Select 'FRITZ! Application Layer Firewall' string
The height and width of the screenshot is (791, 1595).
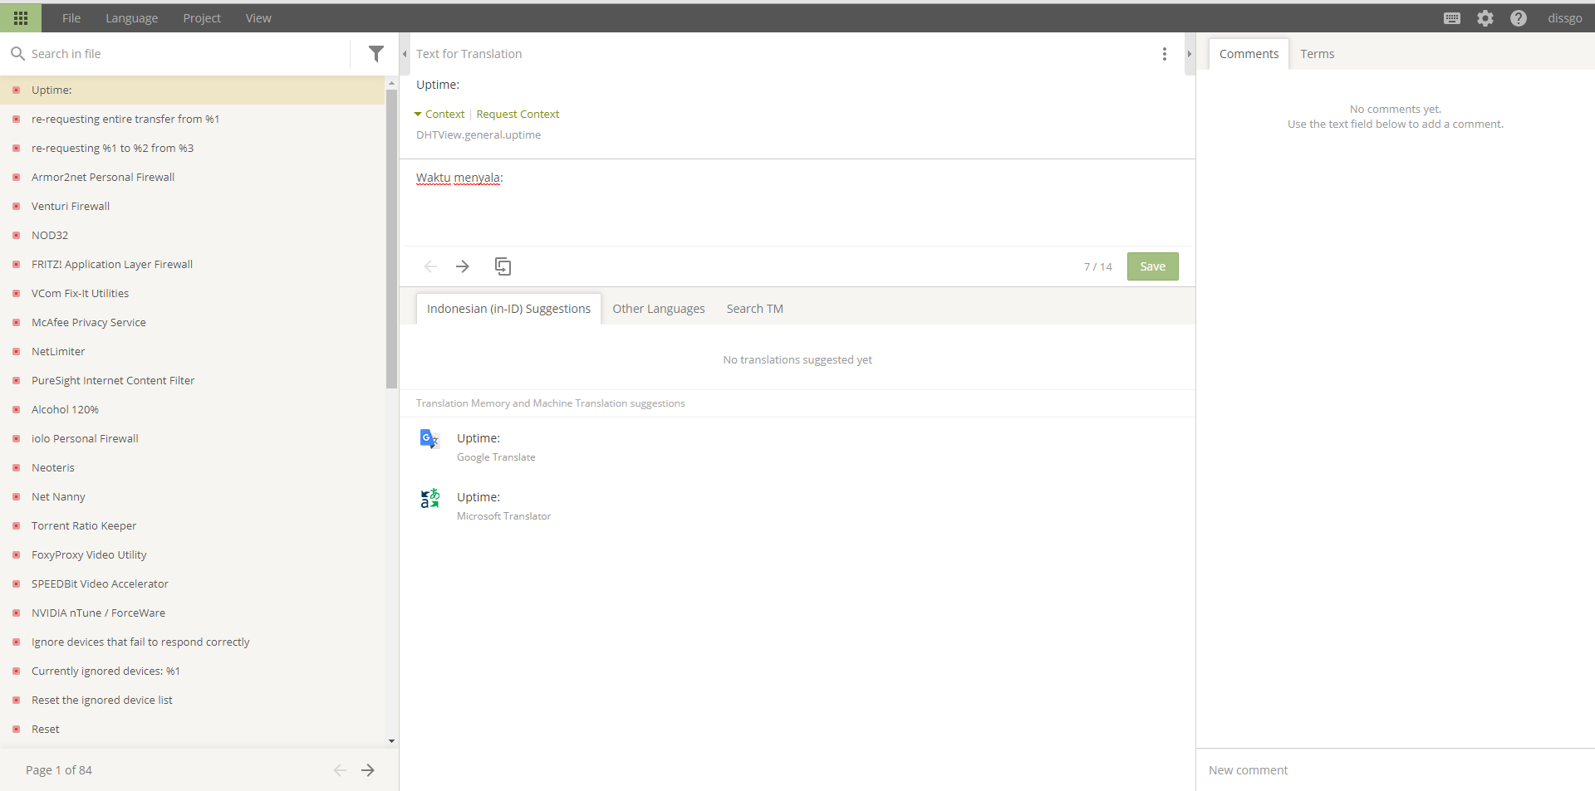coord(193,264)
